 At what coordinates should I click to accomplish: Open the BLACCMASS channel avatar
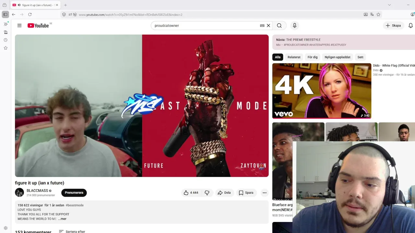click(x=19, y=192)
